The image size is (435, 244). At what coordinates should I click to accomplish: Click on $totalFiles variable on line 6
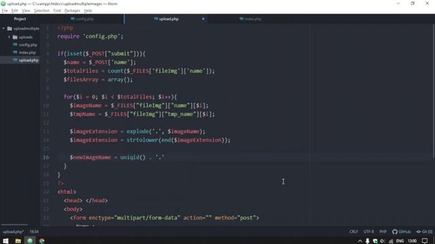tap(81, 70)
